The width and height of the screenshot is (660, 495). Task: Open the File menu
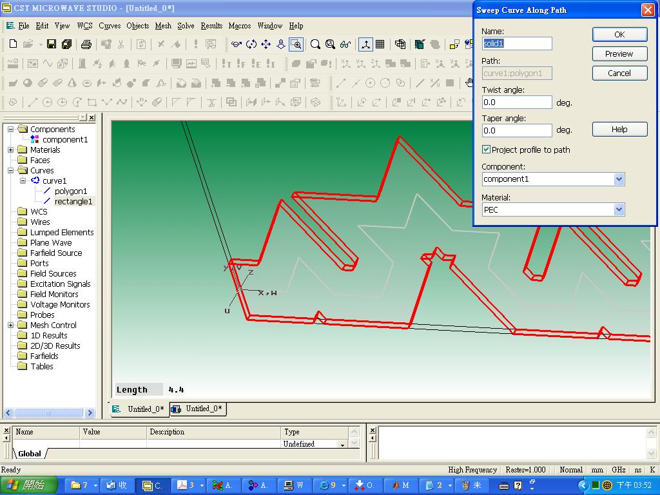tap(24, 26)
